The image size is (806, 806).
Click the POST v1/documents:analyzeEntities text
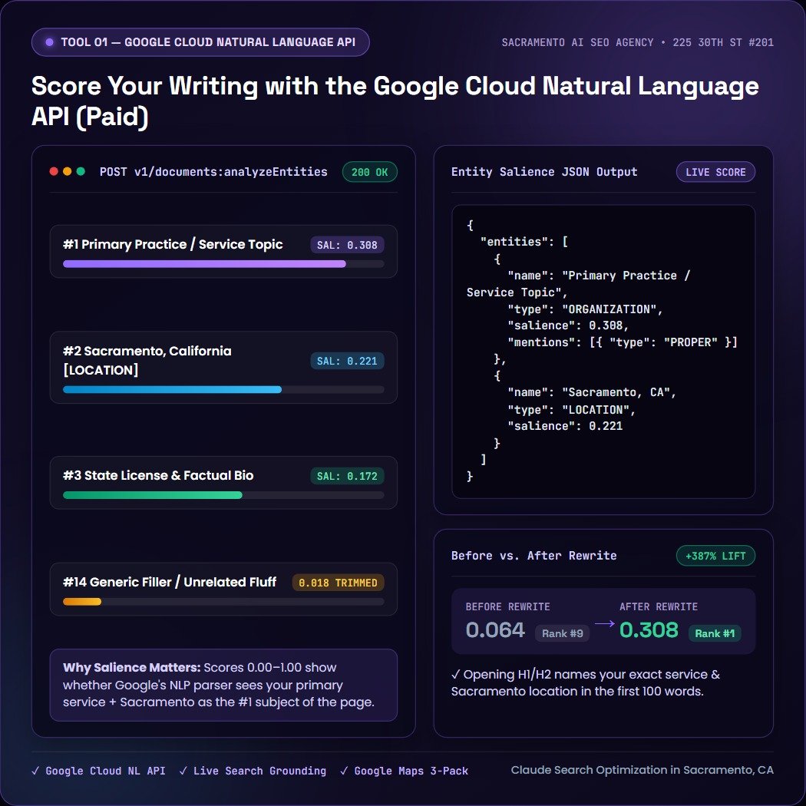[213, 172]
